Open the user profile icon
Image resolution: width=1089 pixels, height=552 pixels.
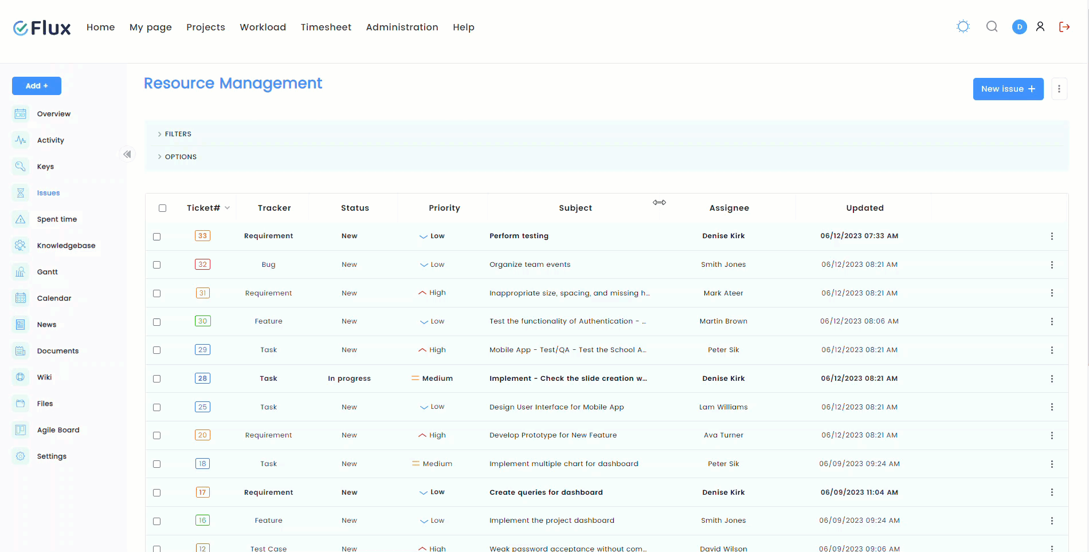(1040, 27)
